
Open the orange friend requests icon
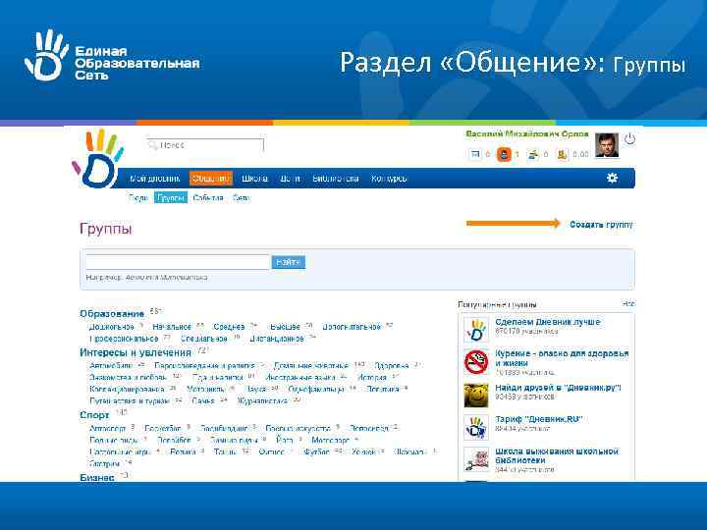coord(504,155)
